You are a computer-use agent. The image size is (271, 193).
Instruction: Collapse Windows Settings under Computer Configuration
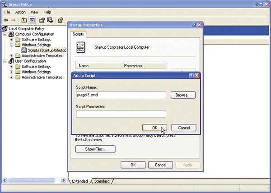11,45
